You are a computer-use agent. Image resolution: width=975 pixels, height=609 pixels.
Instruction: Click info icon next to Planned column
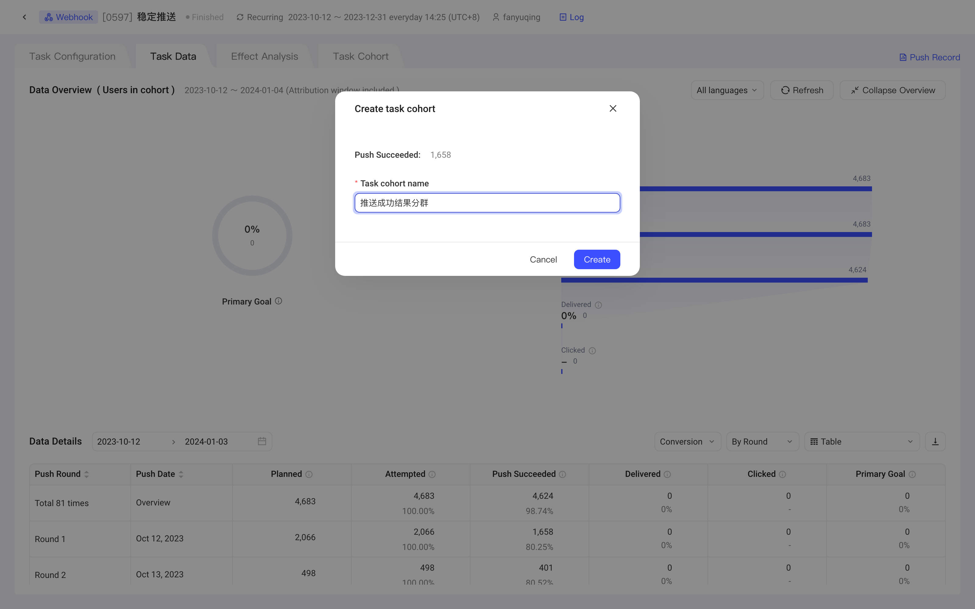tap(309, 474)
